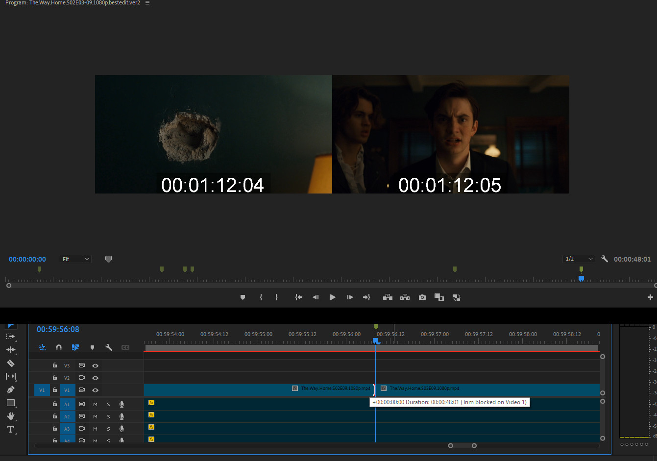
Task: Click Program monitor timecode 00:00:00:00
Action: click(27, 259)
